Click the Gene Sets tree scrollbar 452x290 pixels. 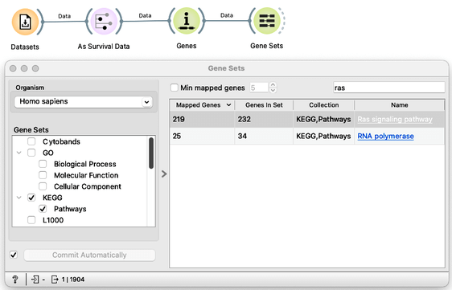[151, 153]
